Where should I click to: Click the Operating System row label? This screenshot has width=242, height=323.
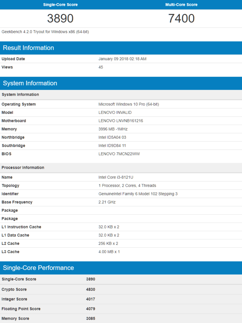(x=19, y=104)
